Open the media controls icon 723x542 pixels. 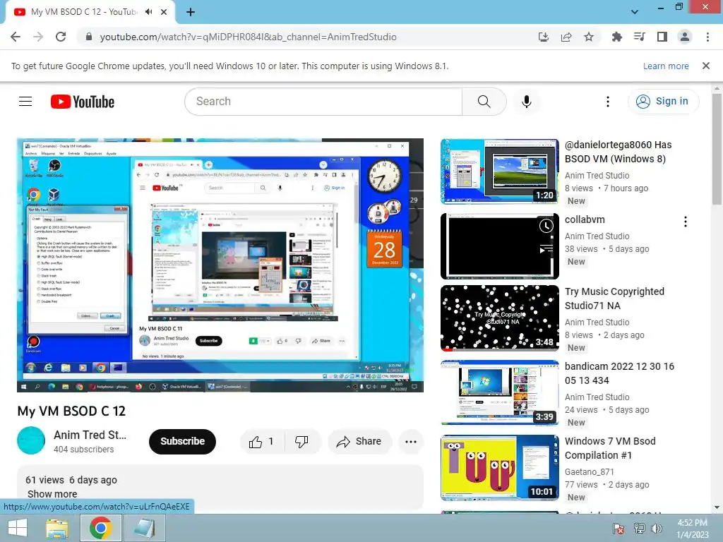point(639,37)
